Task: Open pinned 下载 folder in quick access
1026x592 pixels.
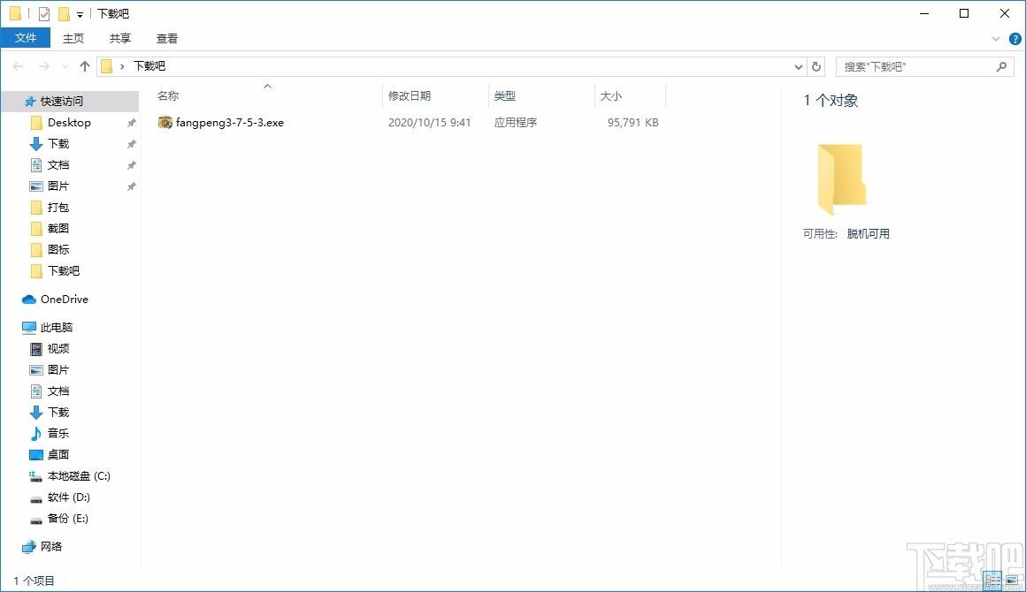Action: click(x=58, y=144)
